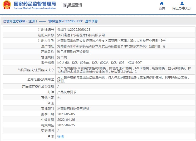The height and width of the screenshot is (141, 196).
Task: Click the 产品储存条件及有效期 label
Action: pyautogui.click(x=38, y=87)
